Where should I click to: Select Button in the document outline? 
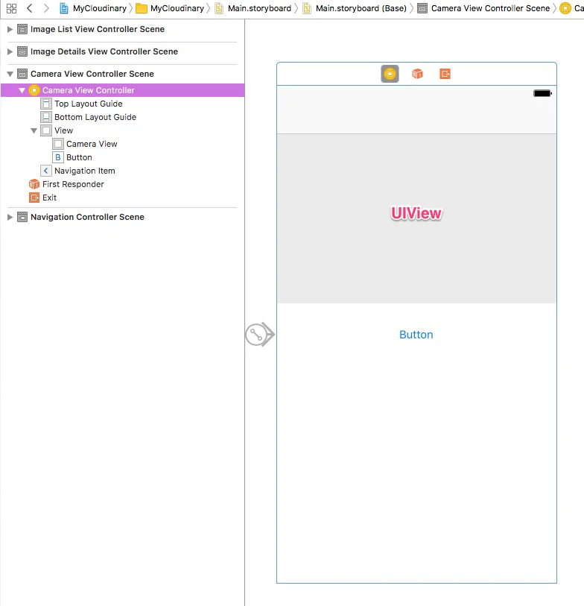pyautogui.click(x=122, y=157)
